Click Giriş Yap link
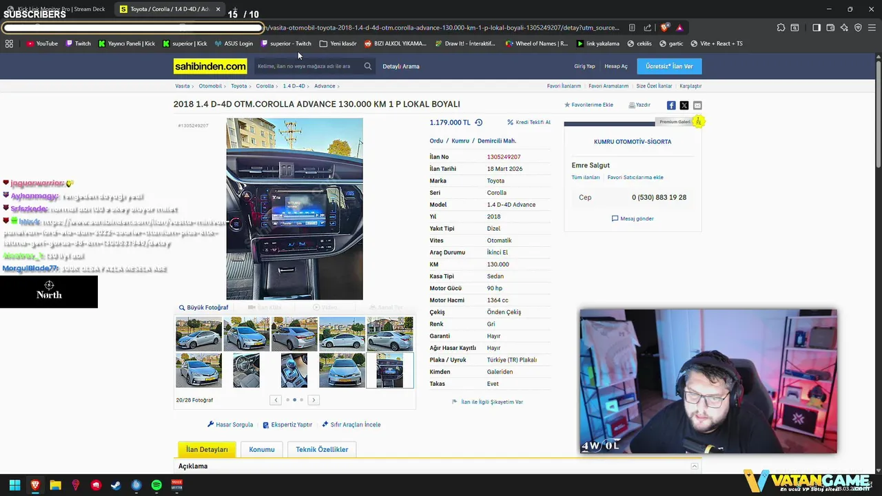The image size is (882, 496). pyautogui.click(x=584, y=66)
